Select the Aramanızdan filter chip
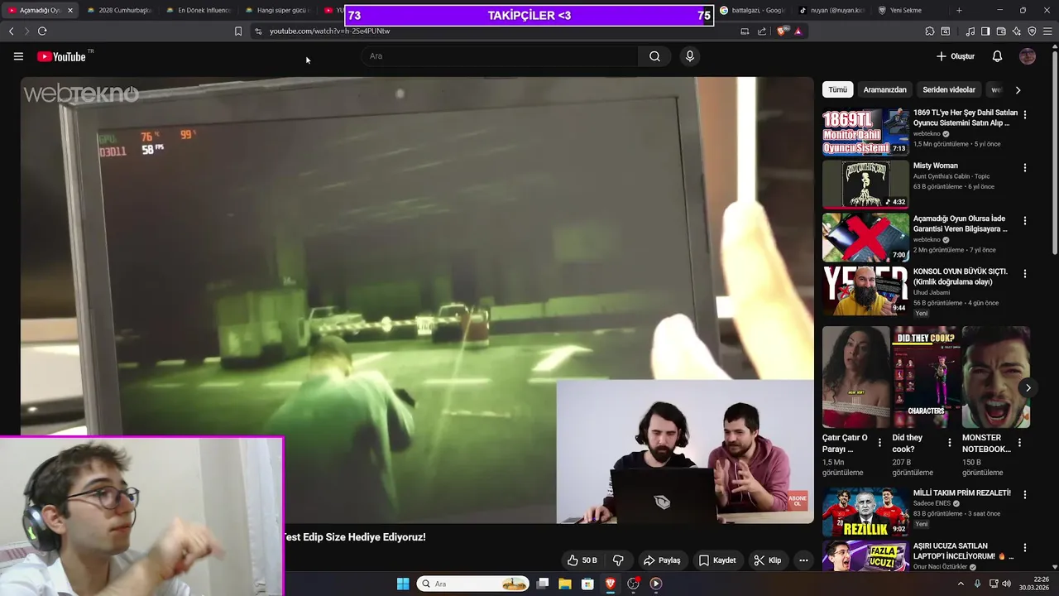This screenshot has height=596, width=1059. [884, 89]
